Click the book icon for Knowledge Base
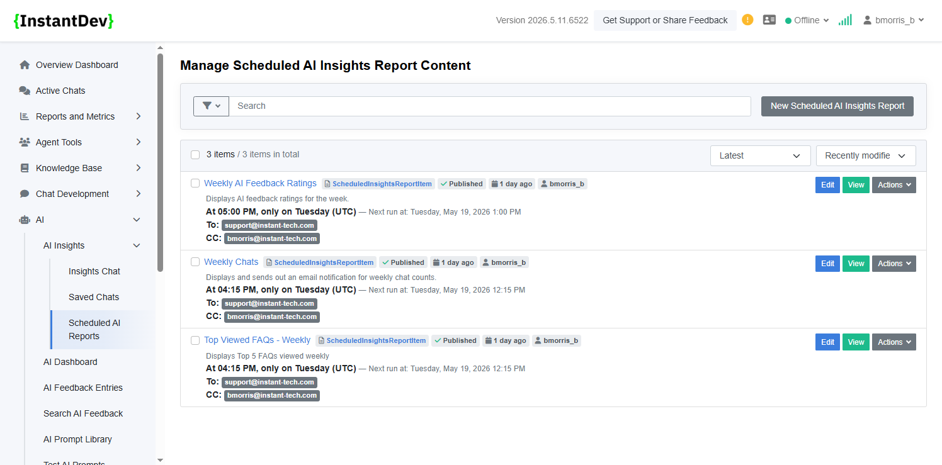This screenshot has width=942, height=465. [25, 168]
